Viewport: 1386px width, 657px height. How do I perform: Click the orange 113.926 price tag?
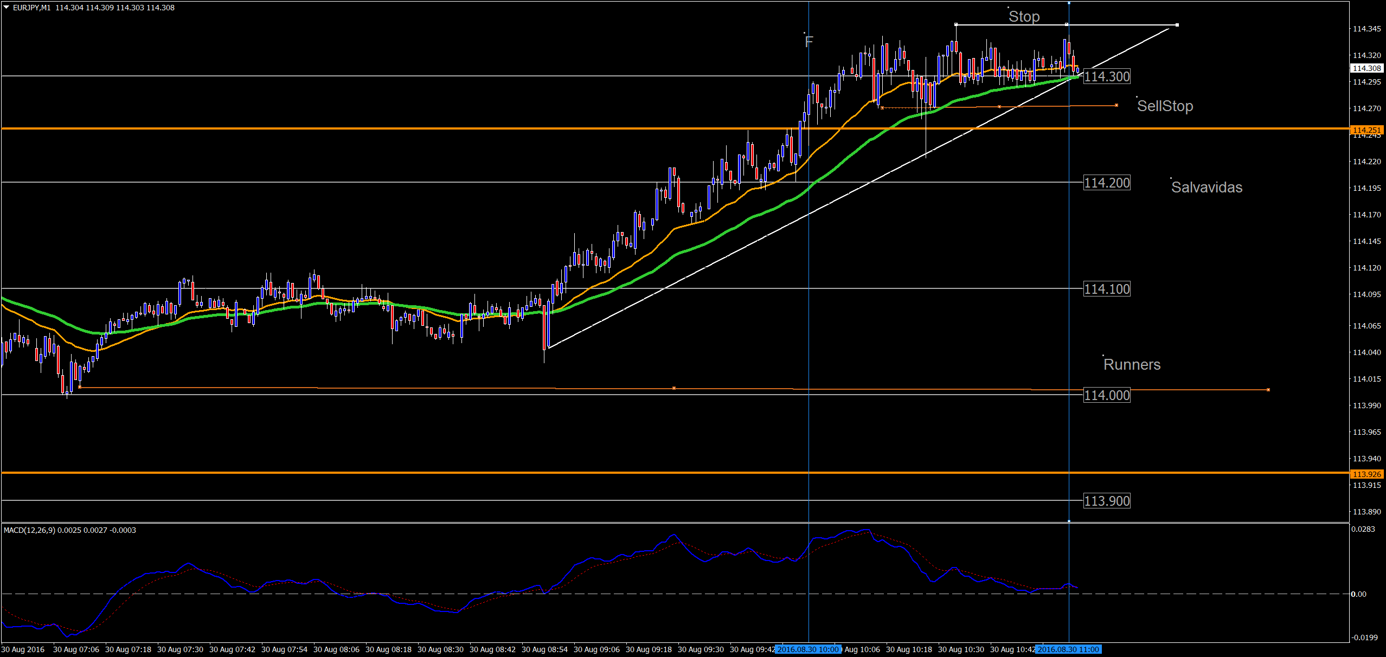pyautogui.click(x=1366, y=474)
